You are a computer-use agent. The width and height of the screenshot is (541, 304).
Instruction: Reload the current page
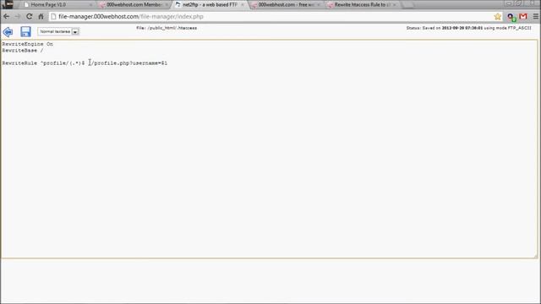click(30, 16)
